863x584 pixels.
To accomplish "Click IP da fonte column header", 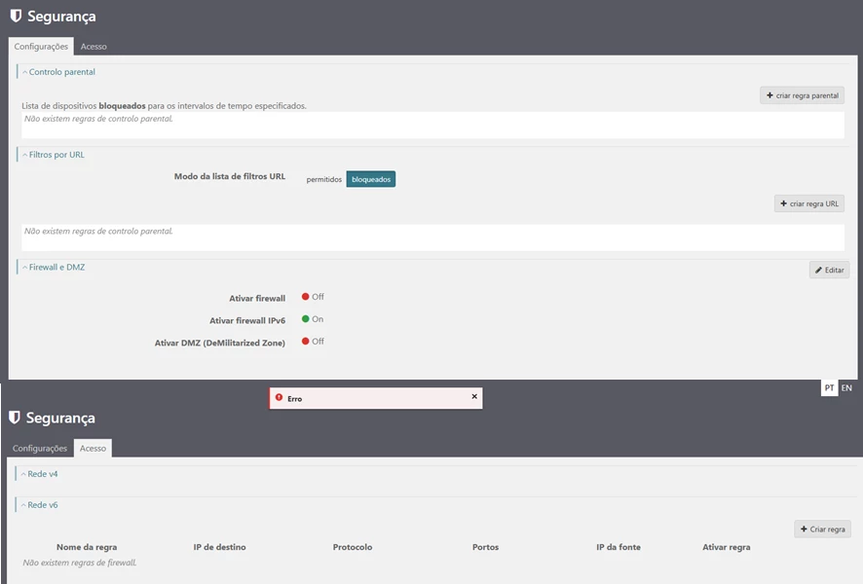I will pos(619,547).
